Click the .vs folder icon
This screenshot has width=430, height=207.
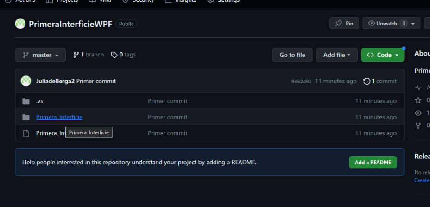[26, 101]
